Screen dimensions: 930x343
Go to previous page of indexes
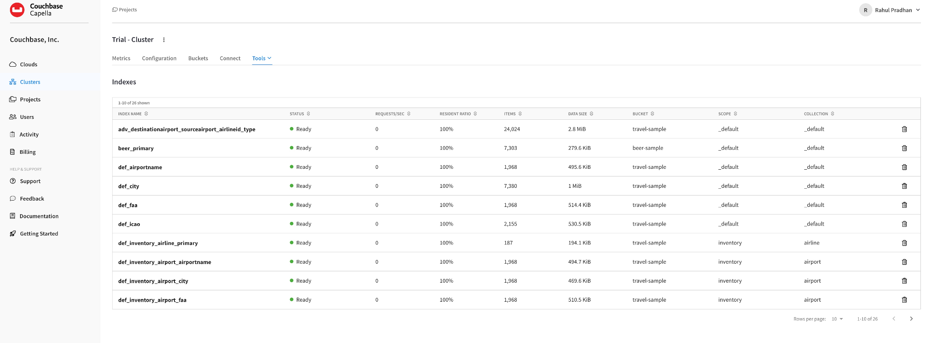point(894,319)
